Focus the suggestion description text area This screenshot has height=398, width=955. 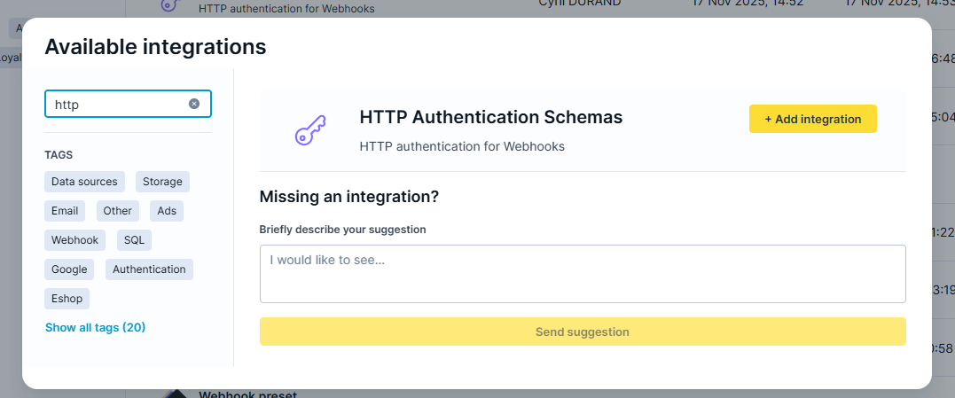tap(582, 274)
